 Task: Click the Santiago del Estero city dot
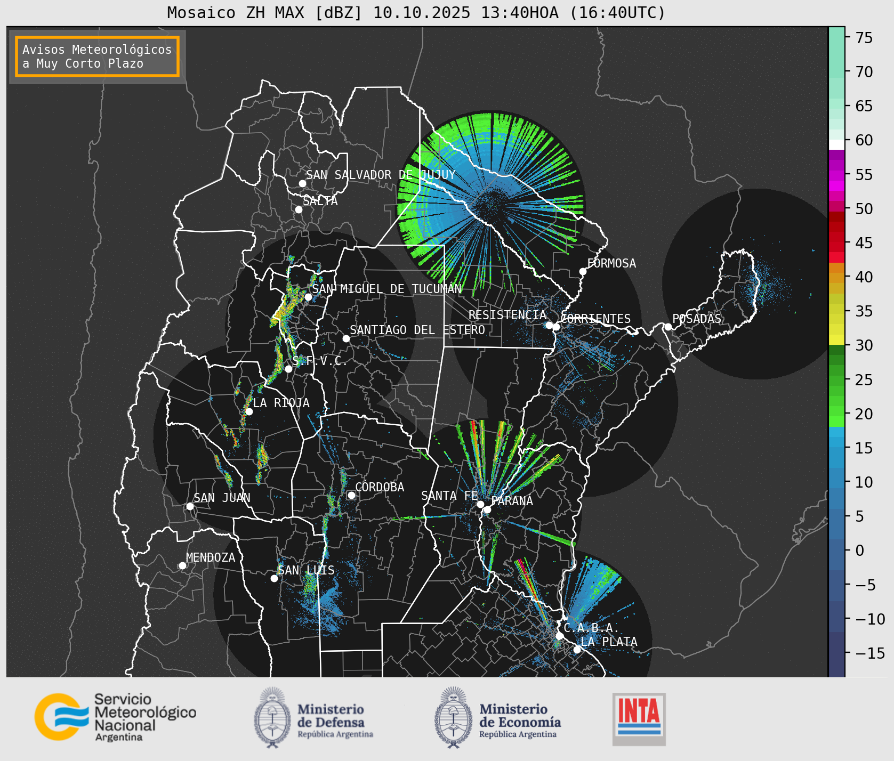pos(346,338)
